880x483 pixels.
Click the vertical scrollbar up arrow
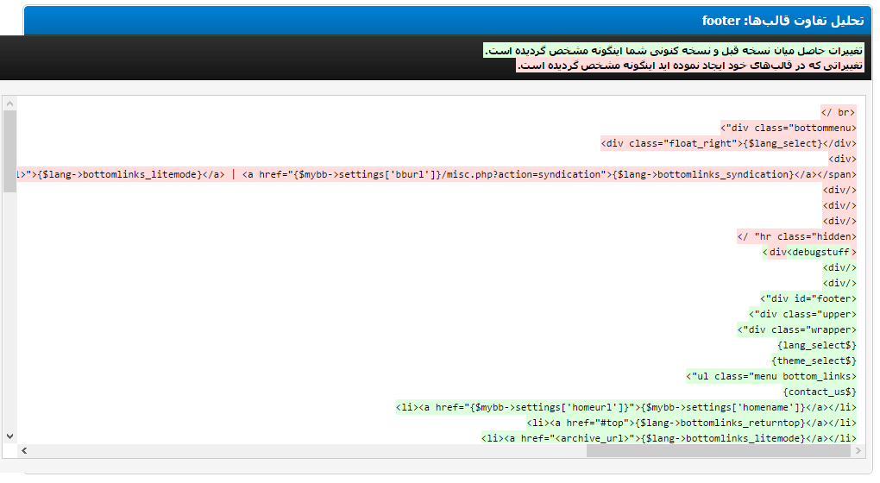9,103
